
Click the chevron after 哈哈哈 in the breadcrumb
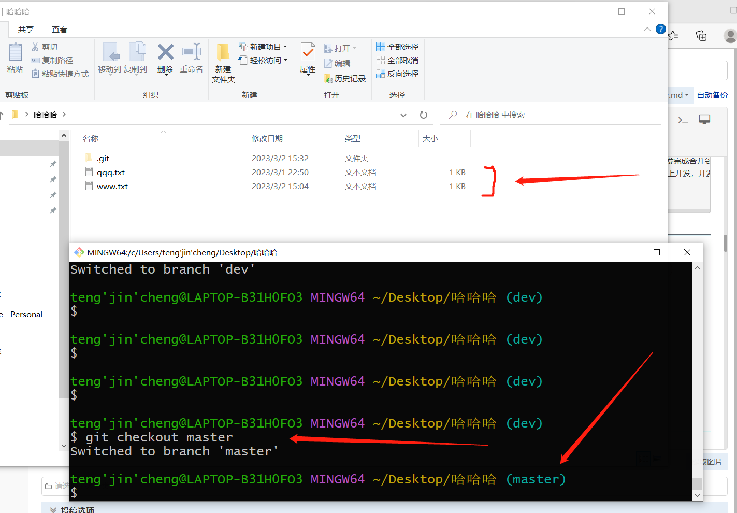pyautogui.click(x=64, y=115)
